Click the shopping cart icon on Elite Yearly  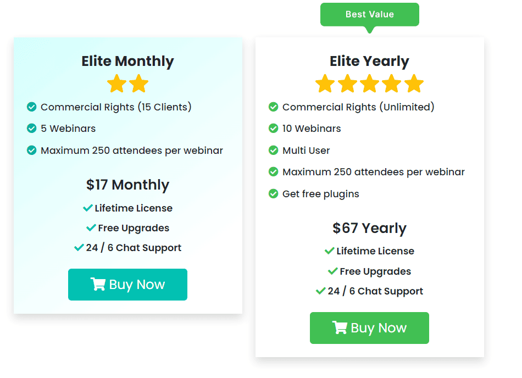coord(339,327)
